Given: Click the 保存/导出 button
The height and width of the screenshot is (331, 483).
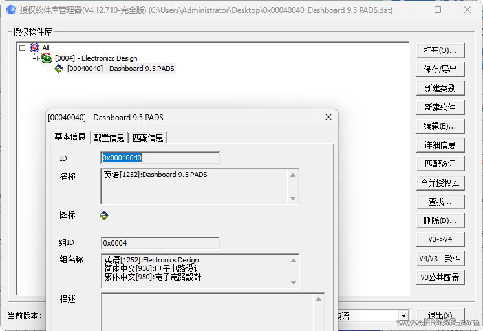Looking at the screenshot, I should pos(440,70).
